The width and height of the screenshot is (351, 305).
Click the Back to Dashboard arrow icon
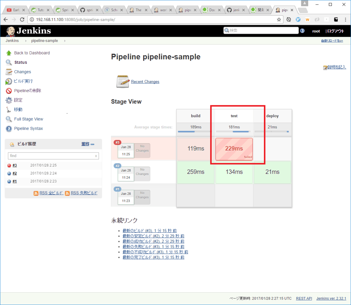tap(9, 53)
